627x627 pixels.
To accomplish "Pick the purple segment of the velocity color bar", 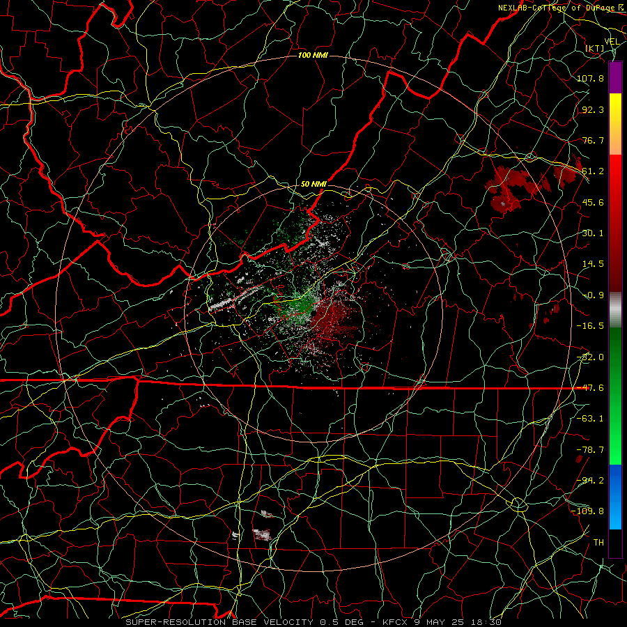I will click(615, 77).
